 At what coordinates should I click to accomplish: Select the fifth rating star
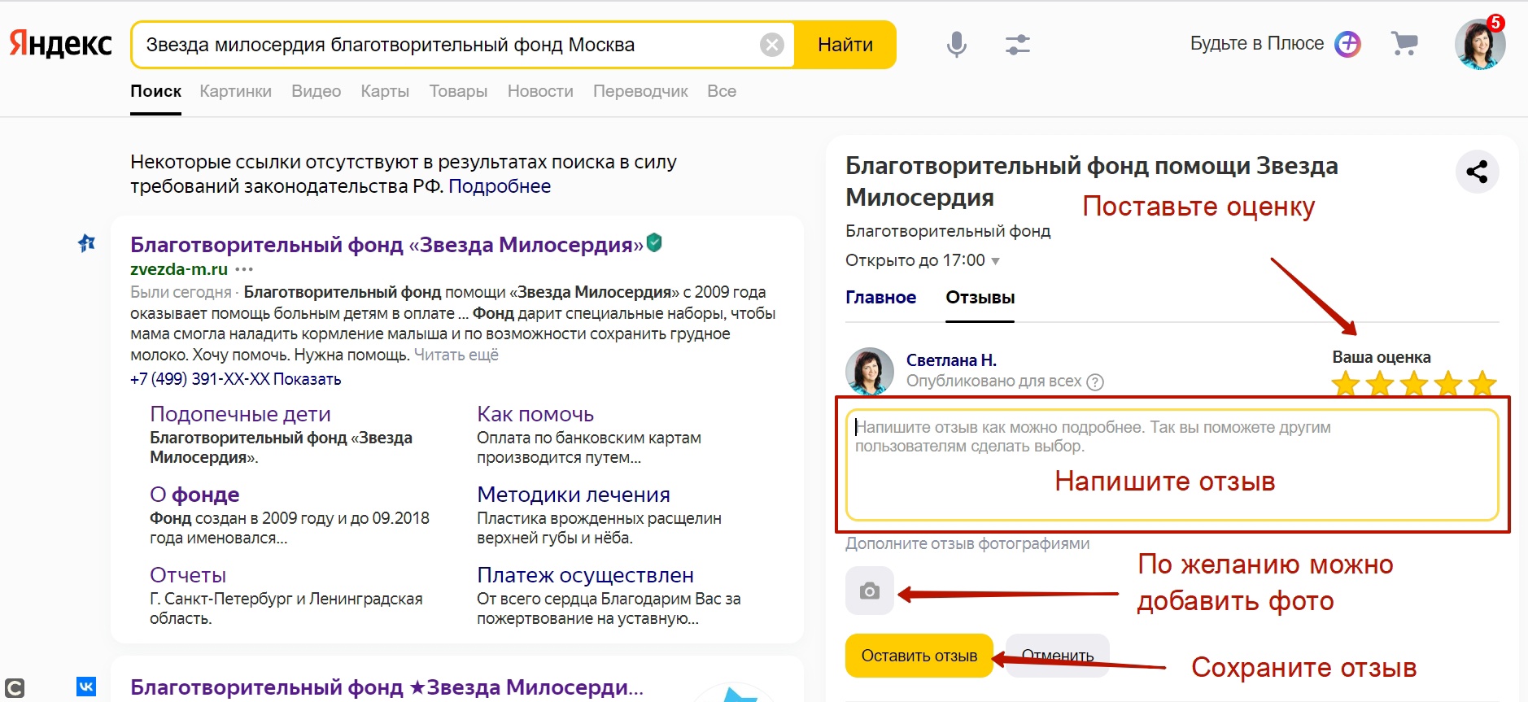(1482, 382)
